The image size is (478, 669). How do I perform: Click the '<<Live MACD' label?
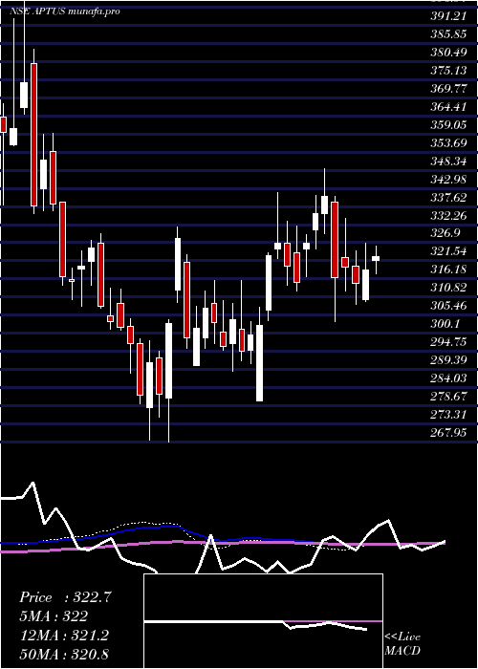pyautogui.click(x=402, y=643)
